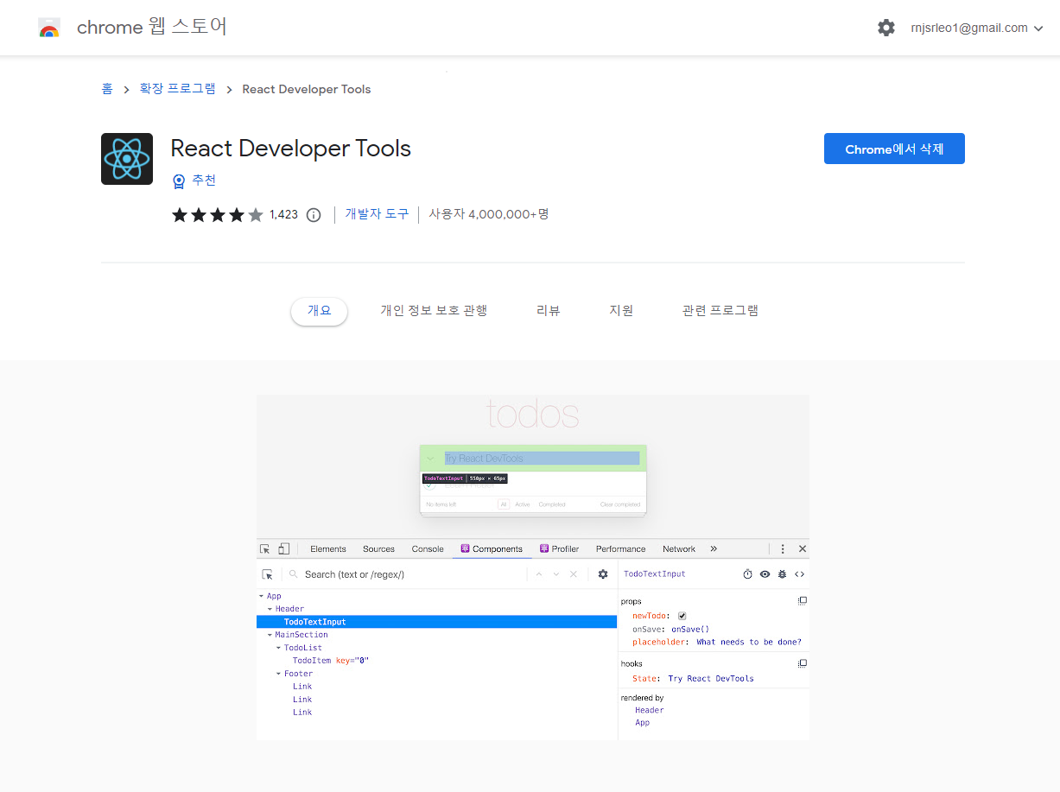Open the DevTools three-dot menu

click(x=783, y=549)
